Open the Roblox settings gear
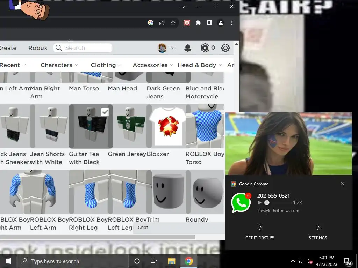The width and height of the screenshot is (358, 268). (x=225, y=48)
